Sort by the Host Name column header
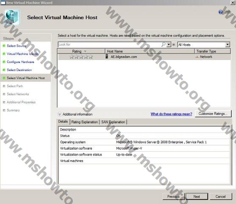236x204 pixels. pyautogui.click(x=150, y=51)
